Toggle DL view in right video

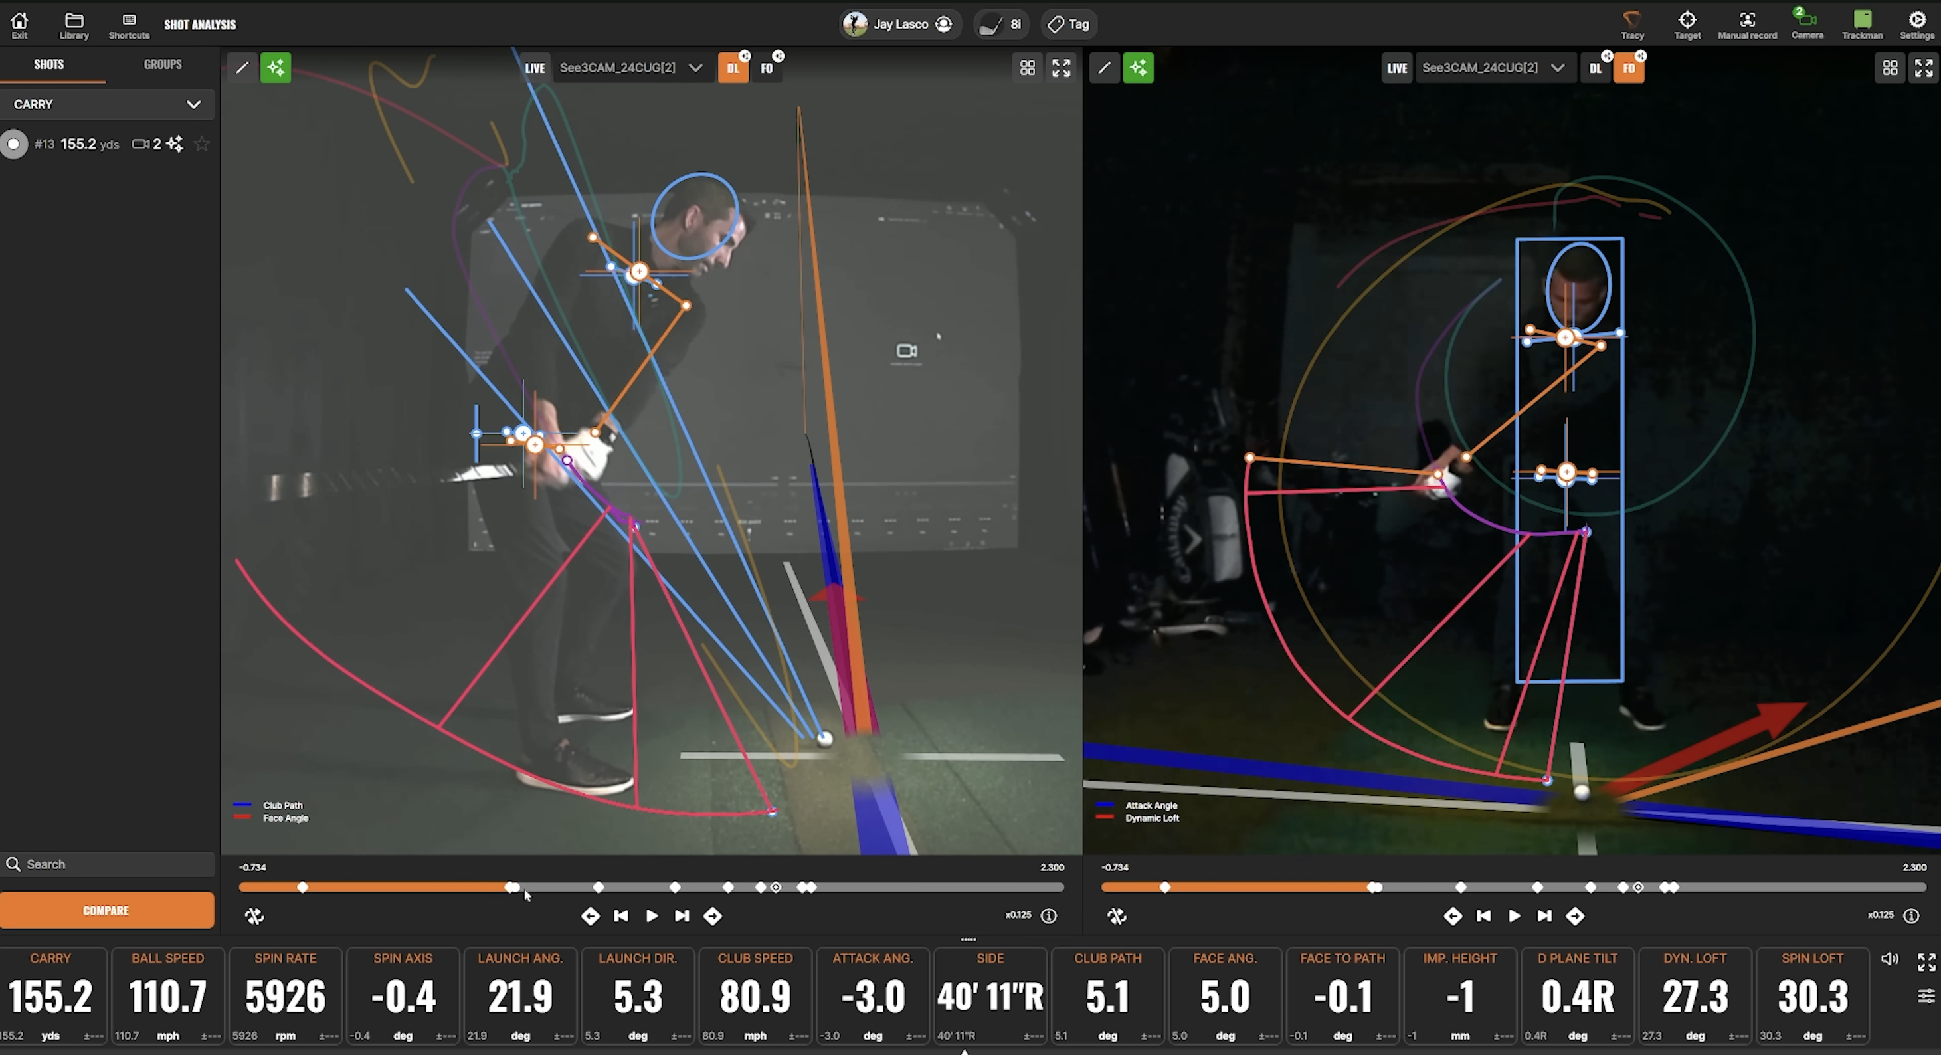(x=1595, y=68)
